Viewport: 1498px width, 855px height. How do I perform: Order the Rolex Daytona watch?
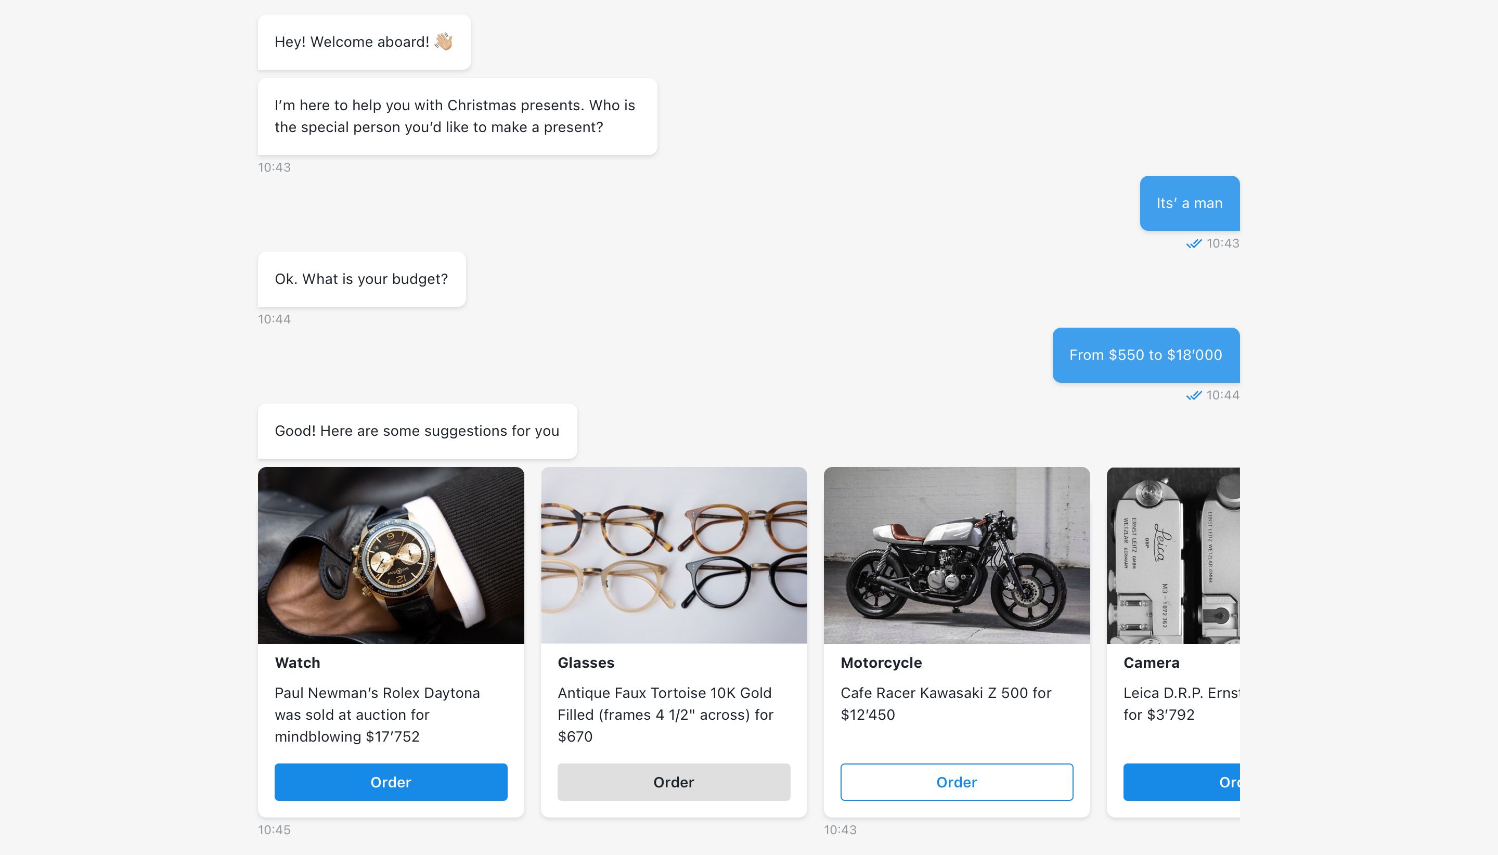pyautogui.click(x=391, y=782)
